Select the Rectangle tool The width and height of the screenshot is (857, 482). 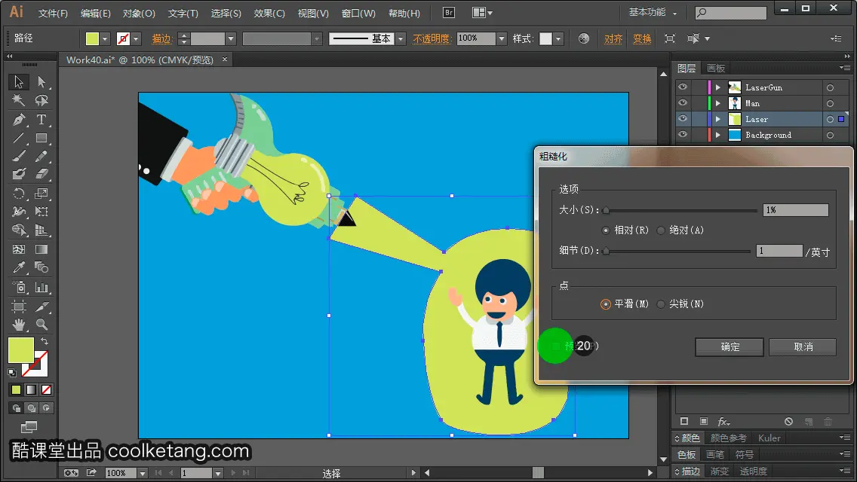coord(41,138)
